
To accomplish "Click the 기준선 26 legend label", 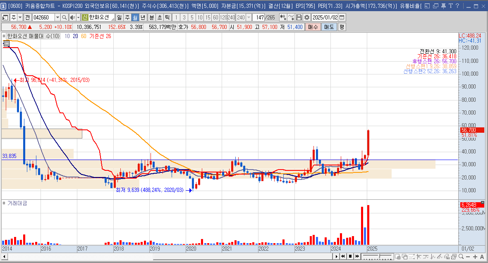I will pos(100,36).
